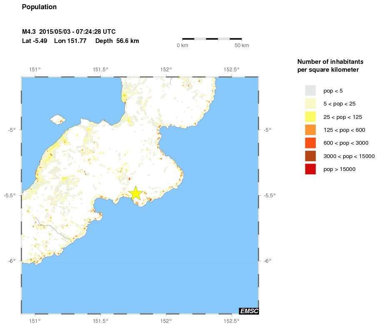Click the EMSC logo on the map
The image size is (379, 327).
pyautogui.click(x=249, y=311)
